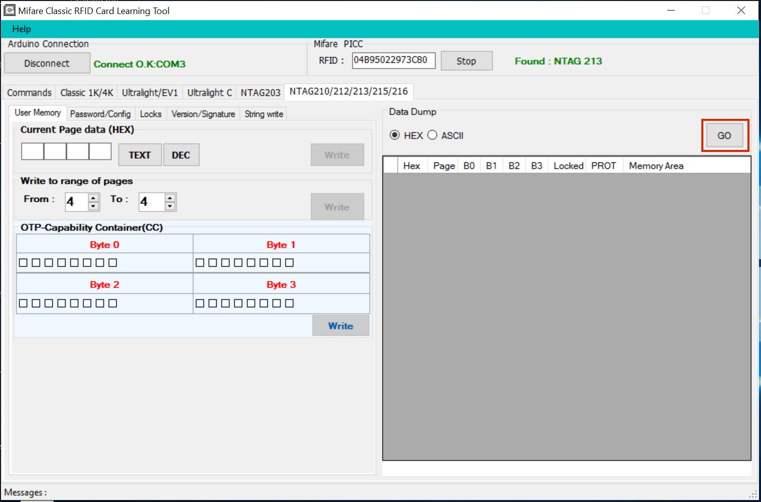The image size is (761, 502).
Task: Minimize the Mifare tool window
Action: pyautogui.click(x=671, y=10)
